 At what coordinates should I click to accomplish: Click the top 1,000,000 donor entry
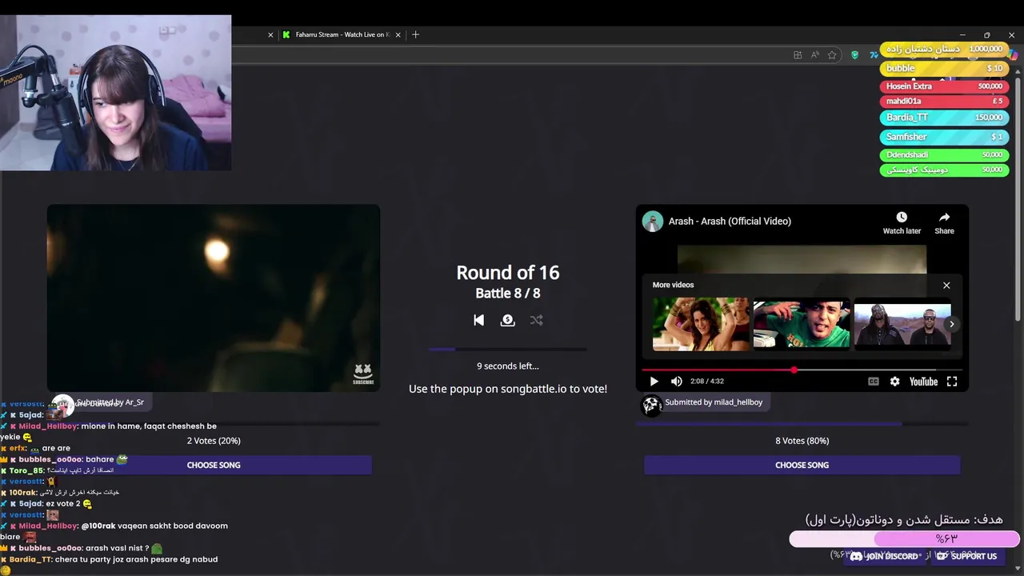[x=944, y=50]
